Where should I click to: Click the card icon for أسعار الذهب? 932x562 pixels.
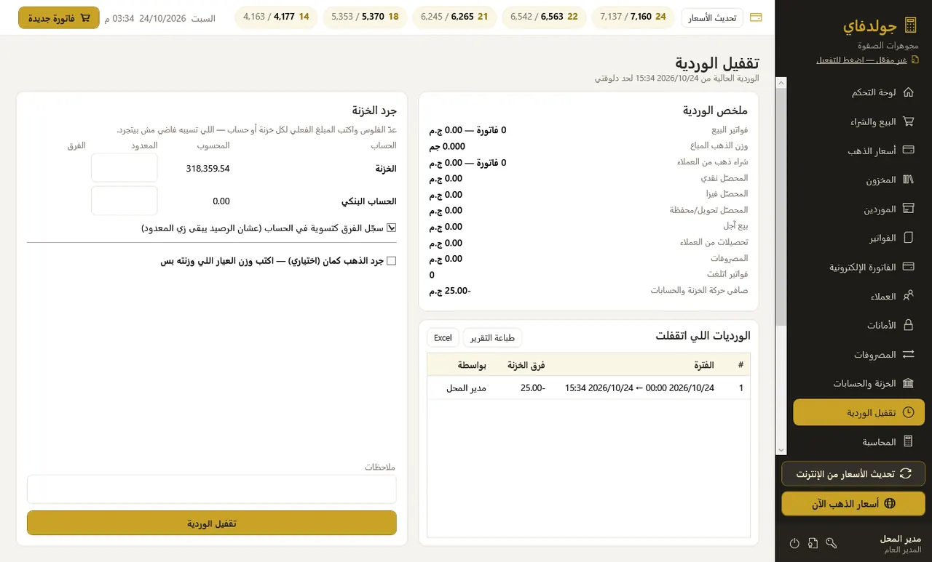coord(908,150)
